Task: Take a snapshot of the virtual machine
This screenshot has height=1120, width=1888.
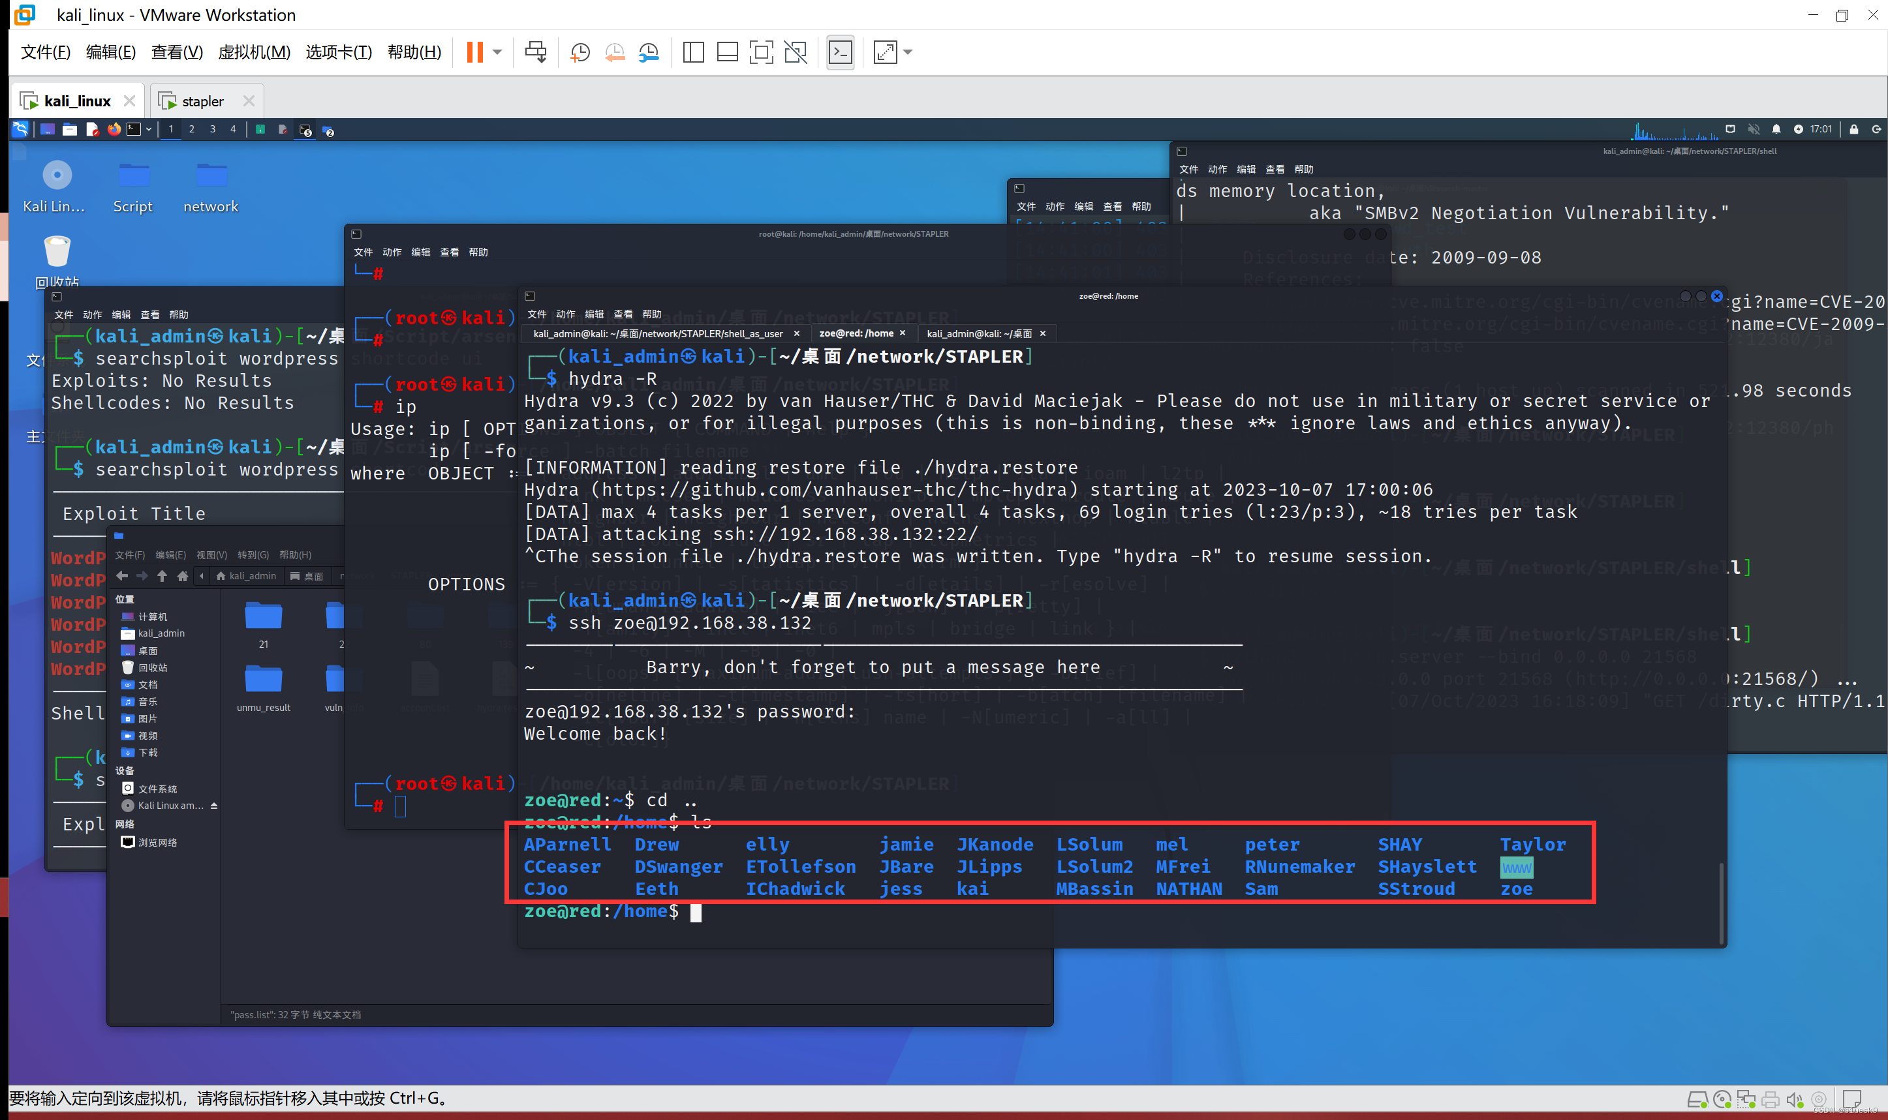Action: pyautogui.click(x=580, y=52)
